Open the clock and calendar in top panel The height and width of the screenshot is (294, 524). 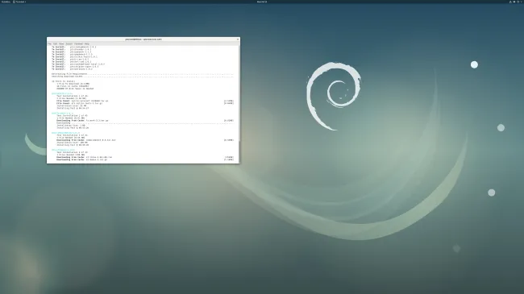(262, 2)
